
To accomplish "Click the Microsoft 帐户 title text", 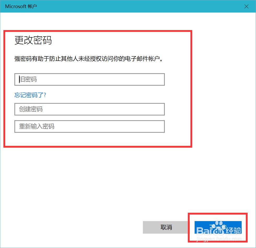I will (21, 6).
